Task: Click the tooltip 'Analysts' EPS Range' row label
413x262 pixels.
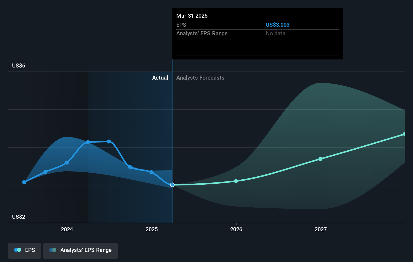Action: pos(202,34)
